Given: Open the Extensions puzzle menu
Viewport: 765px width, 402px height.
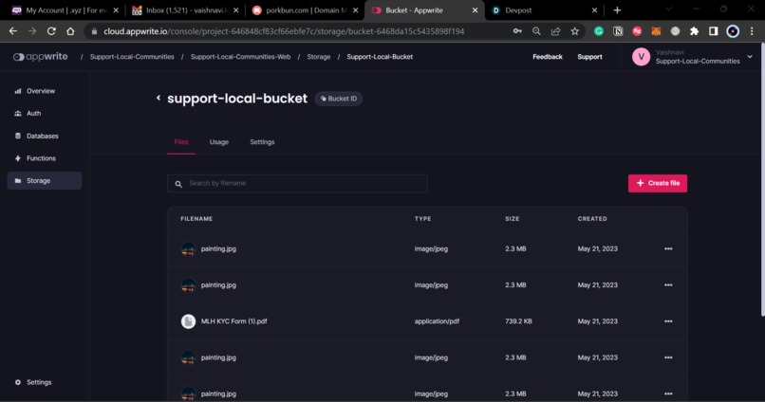Looking at the screenshot, I should [x=694, y=31].
